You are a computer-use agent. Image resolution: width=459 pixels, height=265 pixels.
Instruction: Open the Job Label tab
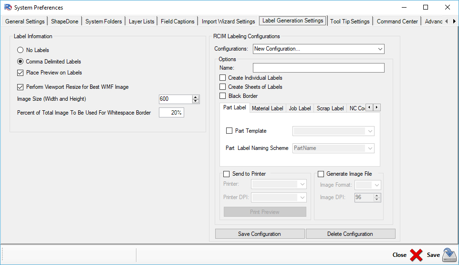[x=300, y=108]
